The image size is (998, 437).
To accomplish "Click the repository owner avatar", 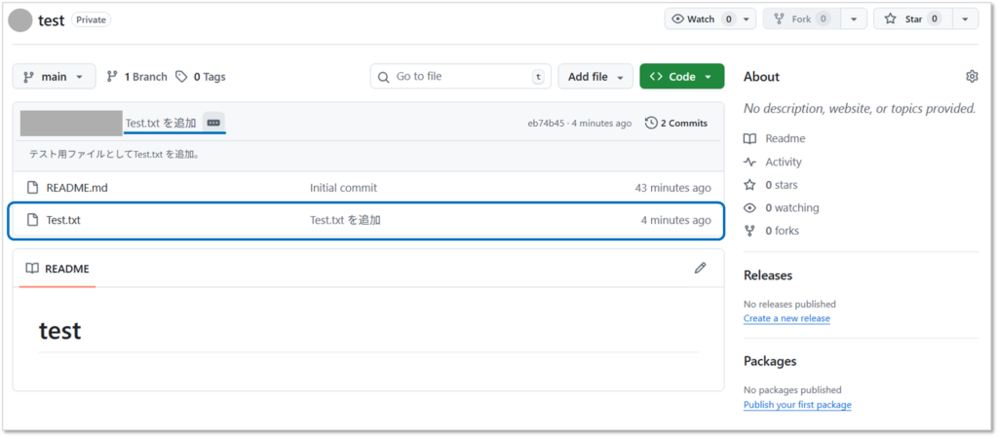I will pyautogui.click(x=19, y=19).
